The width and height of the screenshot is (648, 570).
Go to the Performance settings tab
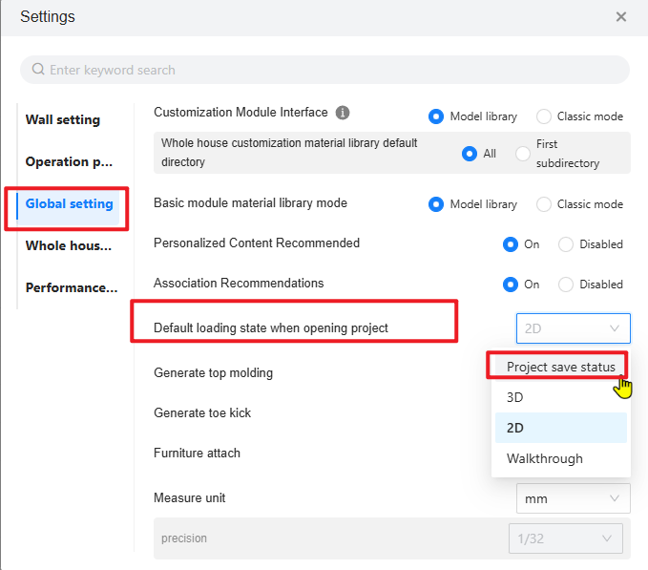point(72,288)
